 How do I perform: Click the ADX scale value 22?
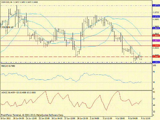click(154, 111)
